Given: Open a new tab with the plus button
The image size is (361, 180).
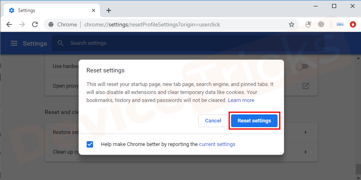Looking at the screenshot, I should [x=109, y=10].
